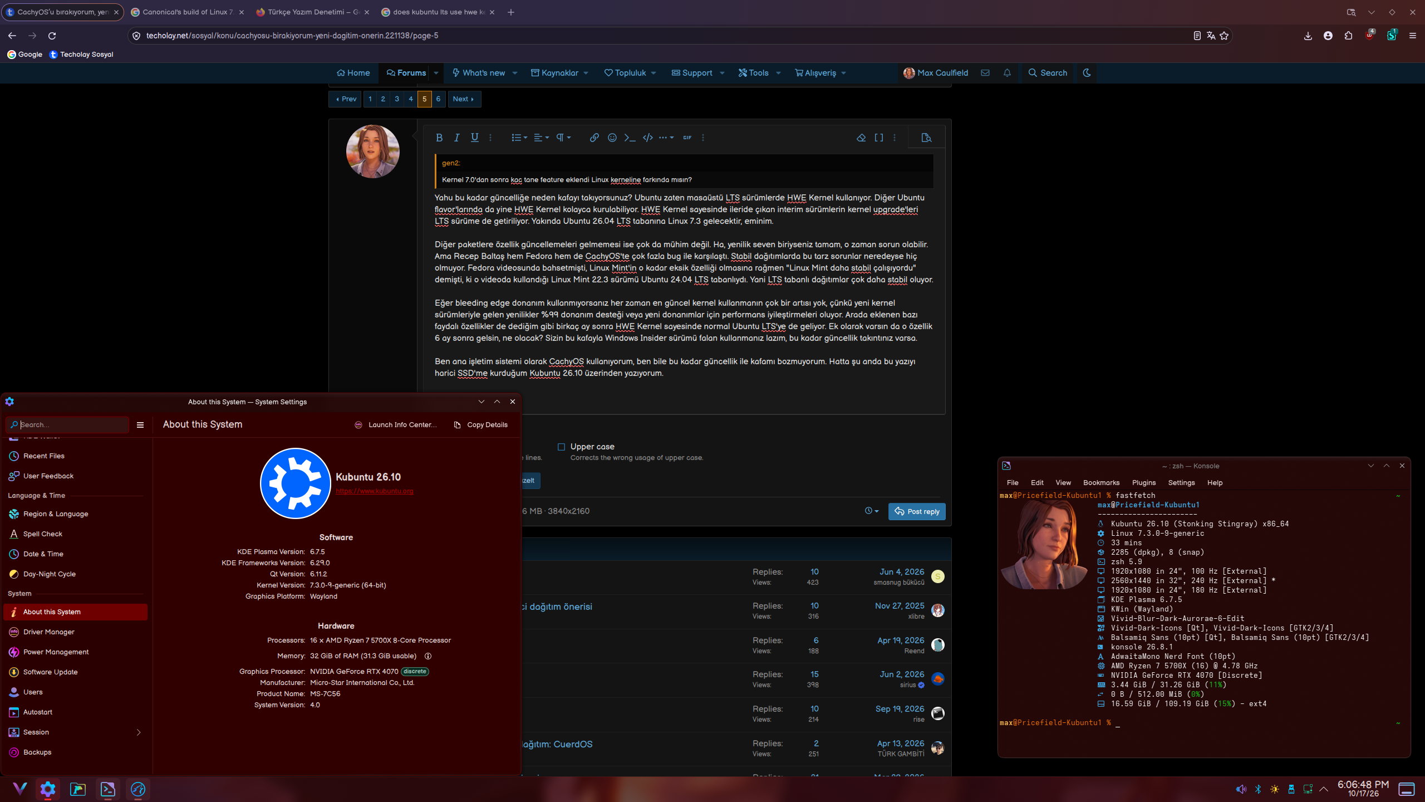Open Bluetooth in the system tray
Image resolution: width=1425 pixels, height=802 pixels.
pos(1258,789)
